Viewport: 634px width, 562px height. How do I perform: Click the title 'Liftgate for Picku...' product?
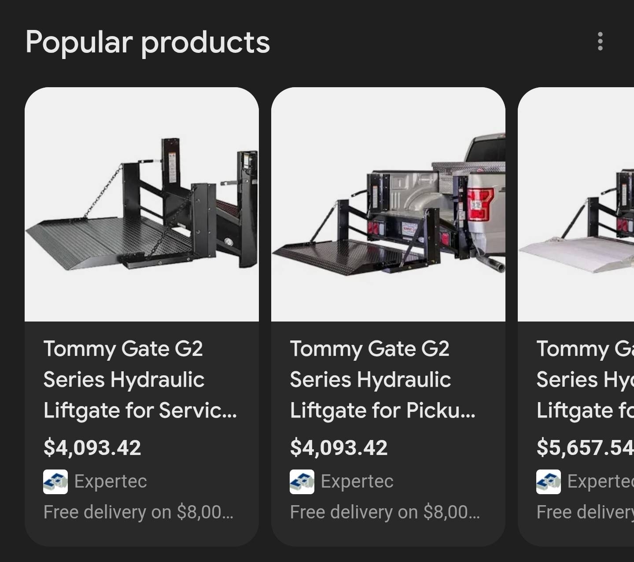click(x=382, y=380)
